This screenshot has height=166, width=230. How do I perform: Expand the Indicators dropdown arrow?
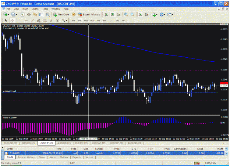157,15
